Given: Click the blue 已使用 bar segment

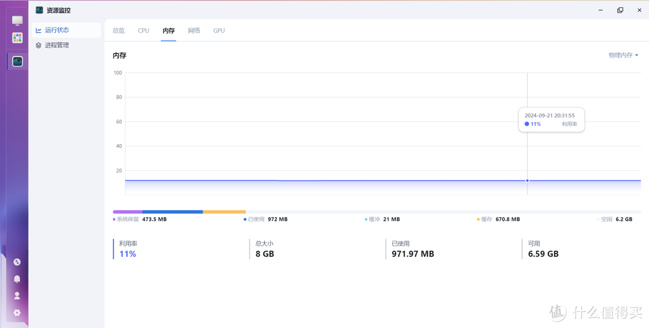Looking at the screenshot, I should [x=172, y=212].
